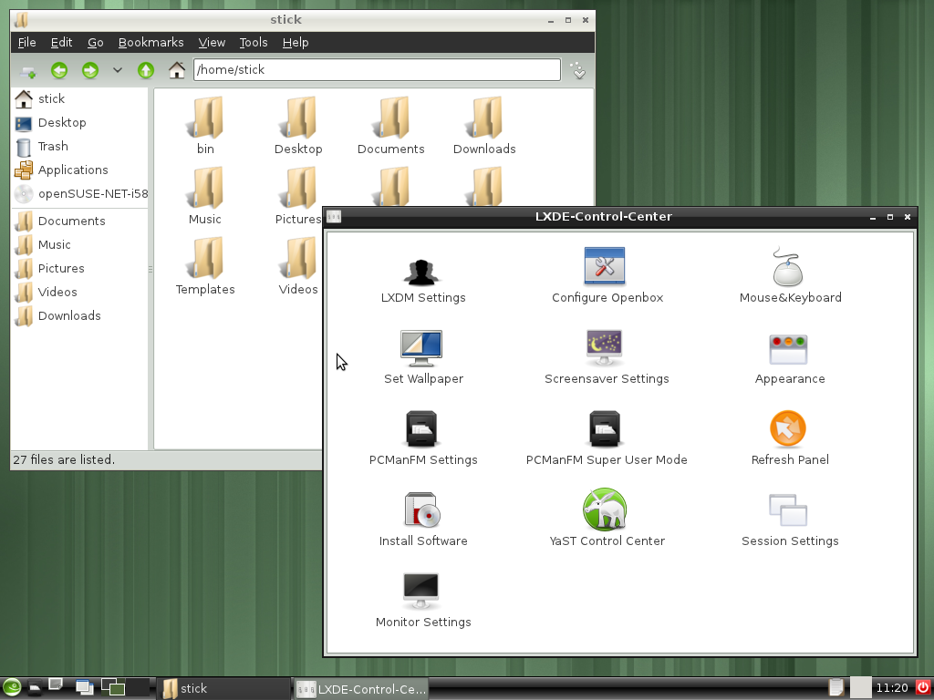
Task: Click the Refresh Panel icon
Action: point(788,429)
